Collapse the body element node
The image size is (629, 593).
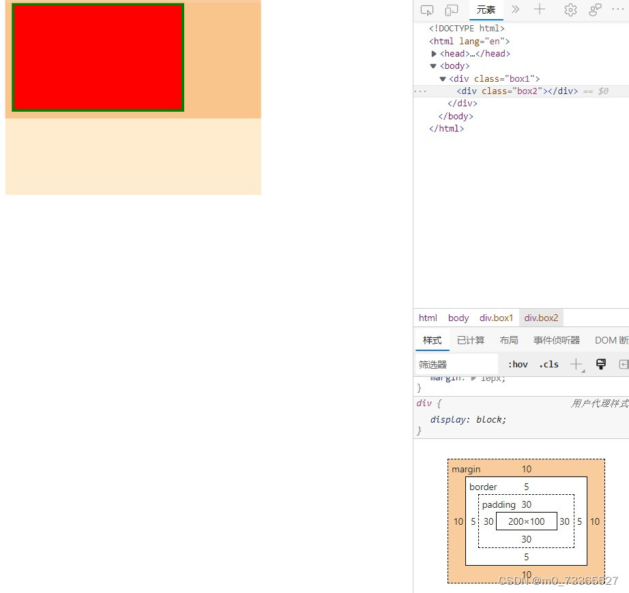(433, 66)
